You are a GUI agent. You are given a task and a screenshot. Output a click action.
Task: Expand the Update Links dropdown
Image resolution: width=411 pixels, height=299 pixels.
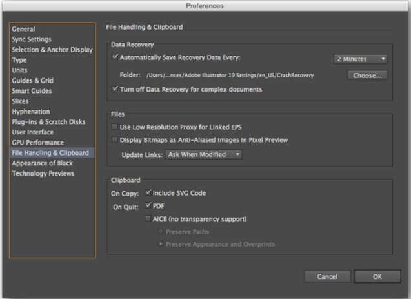pyautogui.click(x=204, y=155)
